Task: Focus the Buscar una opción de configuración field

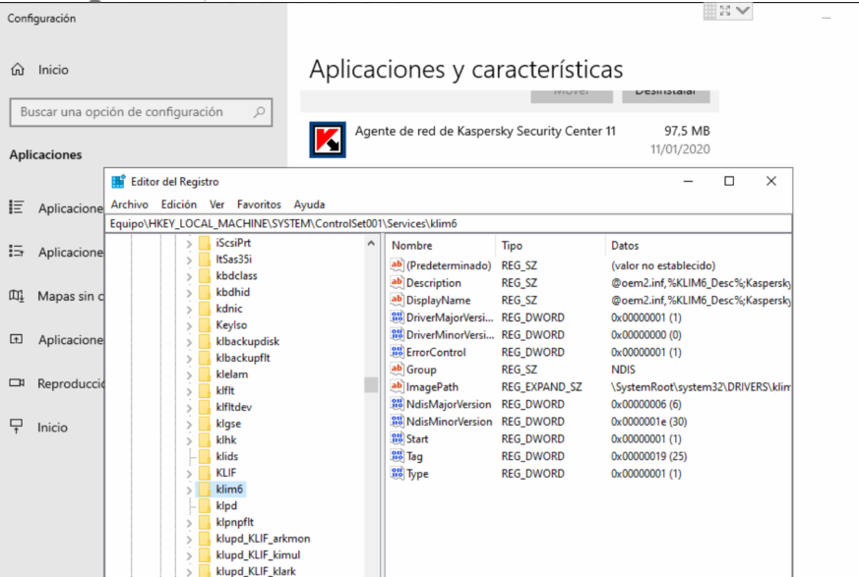Action: pyautogui.click(x=141, y=112)
